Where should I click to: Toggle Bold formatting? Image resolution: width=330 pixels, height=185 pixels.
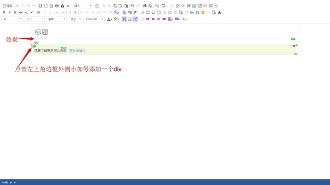(4, 12)
